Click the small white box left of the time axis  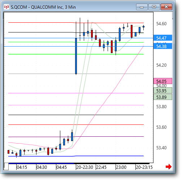[6, 167]
